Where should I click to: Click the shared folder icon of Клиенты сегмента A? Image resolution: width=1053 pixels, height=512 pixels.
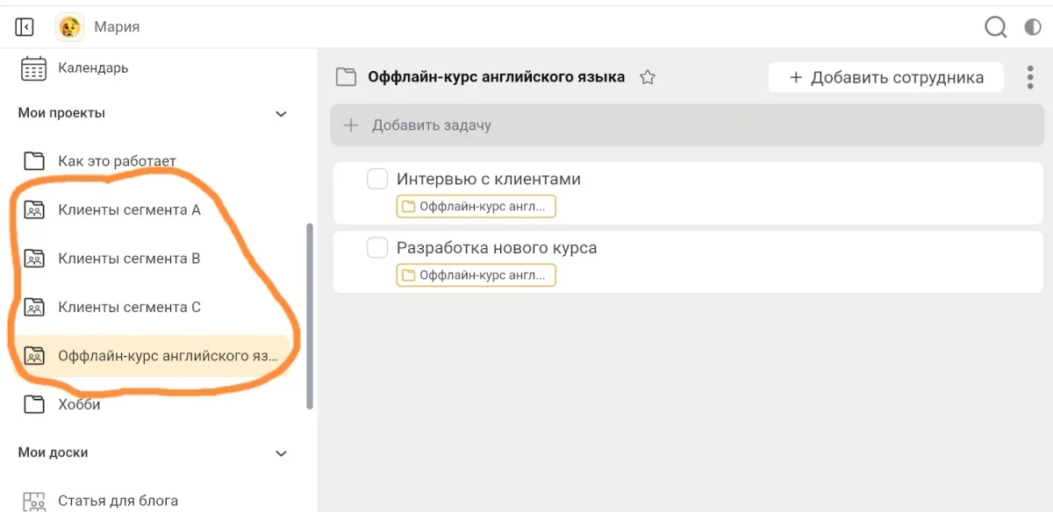pyautogui.click(x=33, y=210)
